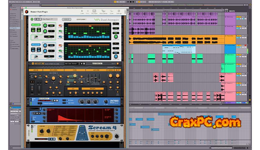This screenshot has height=150, width=260.
Task: Toggle the ARP 2 Repeat switch
Action: (36, 56)
